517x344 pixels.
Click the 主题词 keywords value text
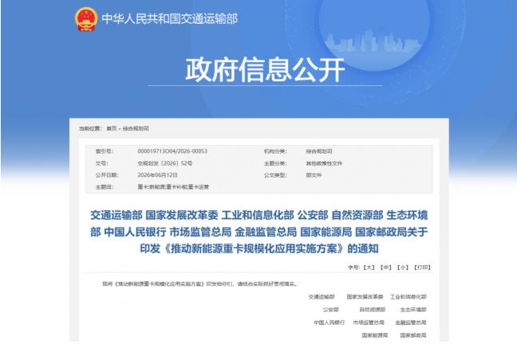click(173, 187)
